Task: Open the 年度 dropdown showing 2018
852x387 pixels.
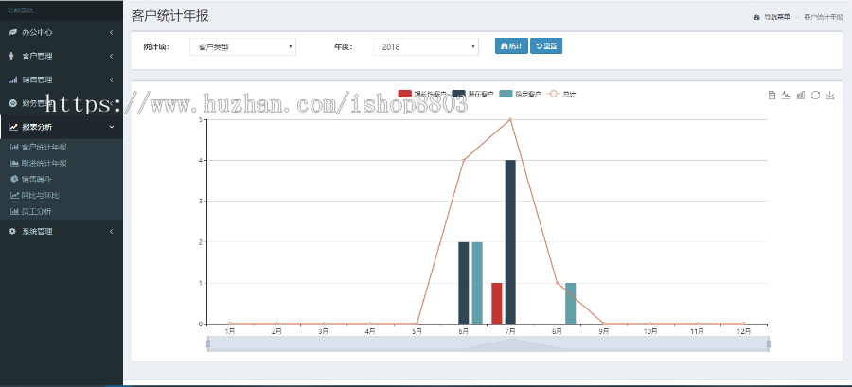Action: pos(425,47)
